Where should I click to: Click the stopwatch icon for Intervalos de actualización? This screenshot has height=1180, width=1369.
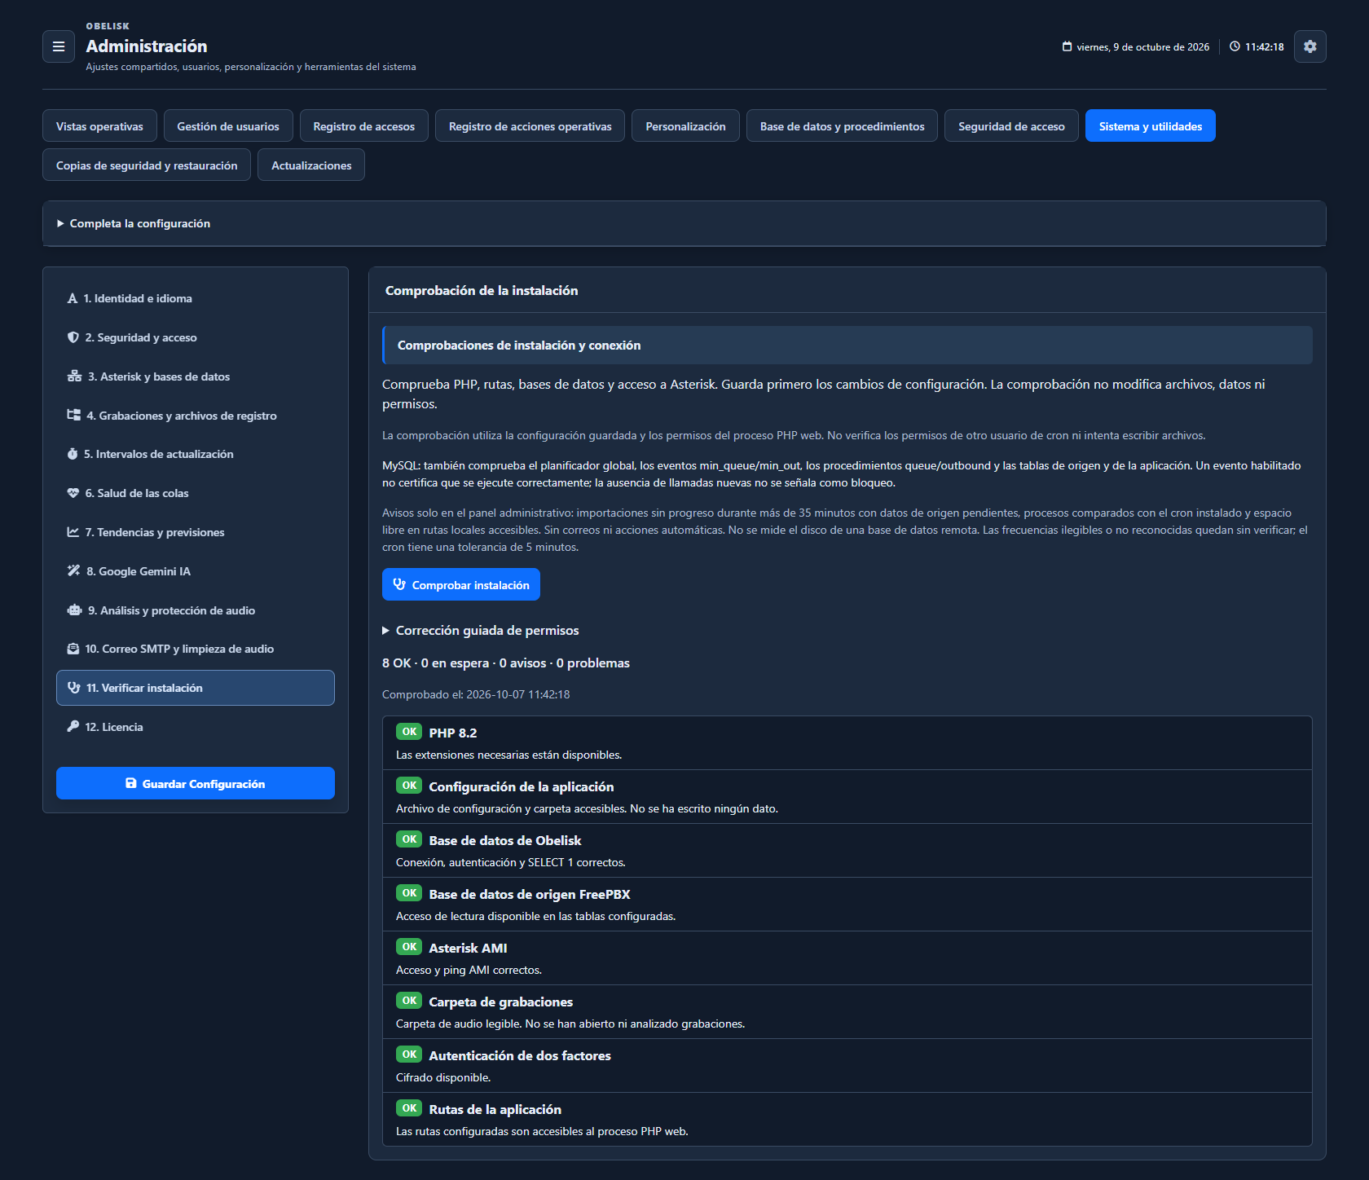(73, 454)
